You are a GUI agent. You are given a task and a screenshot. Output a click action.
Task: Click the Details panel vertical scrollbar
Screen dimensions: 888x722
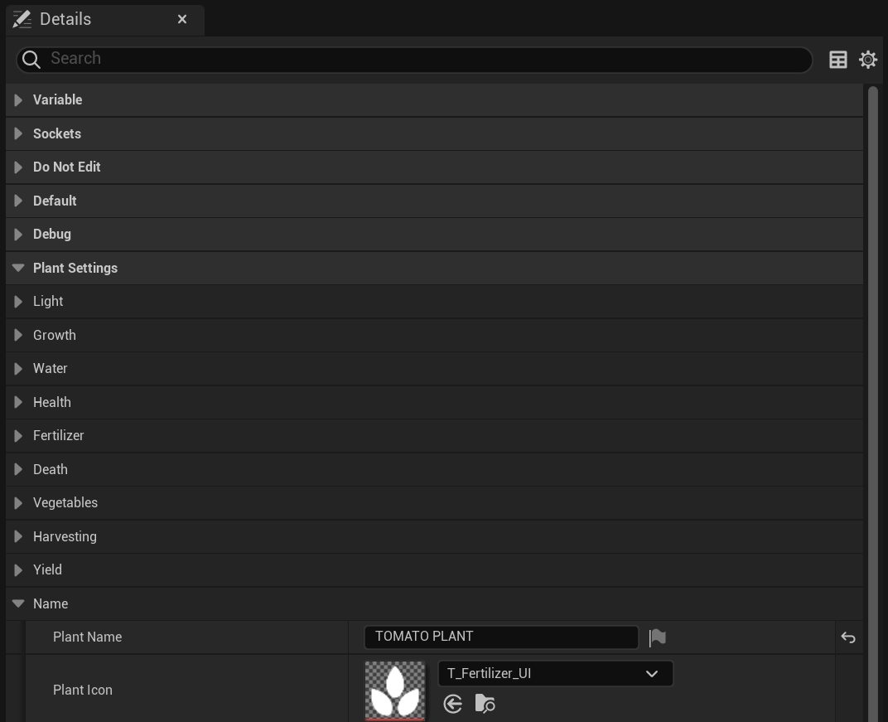[x=873, y=403]
